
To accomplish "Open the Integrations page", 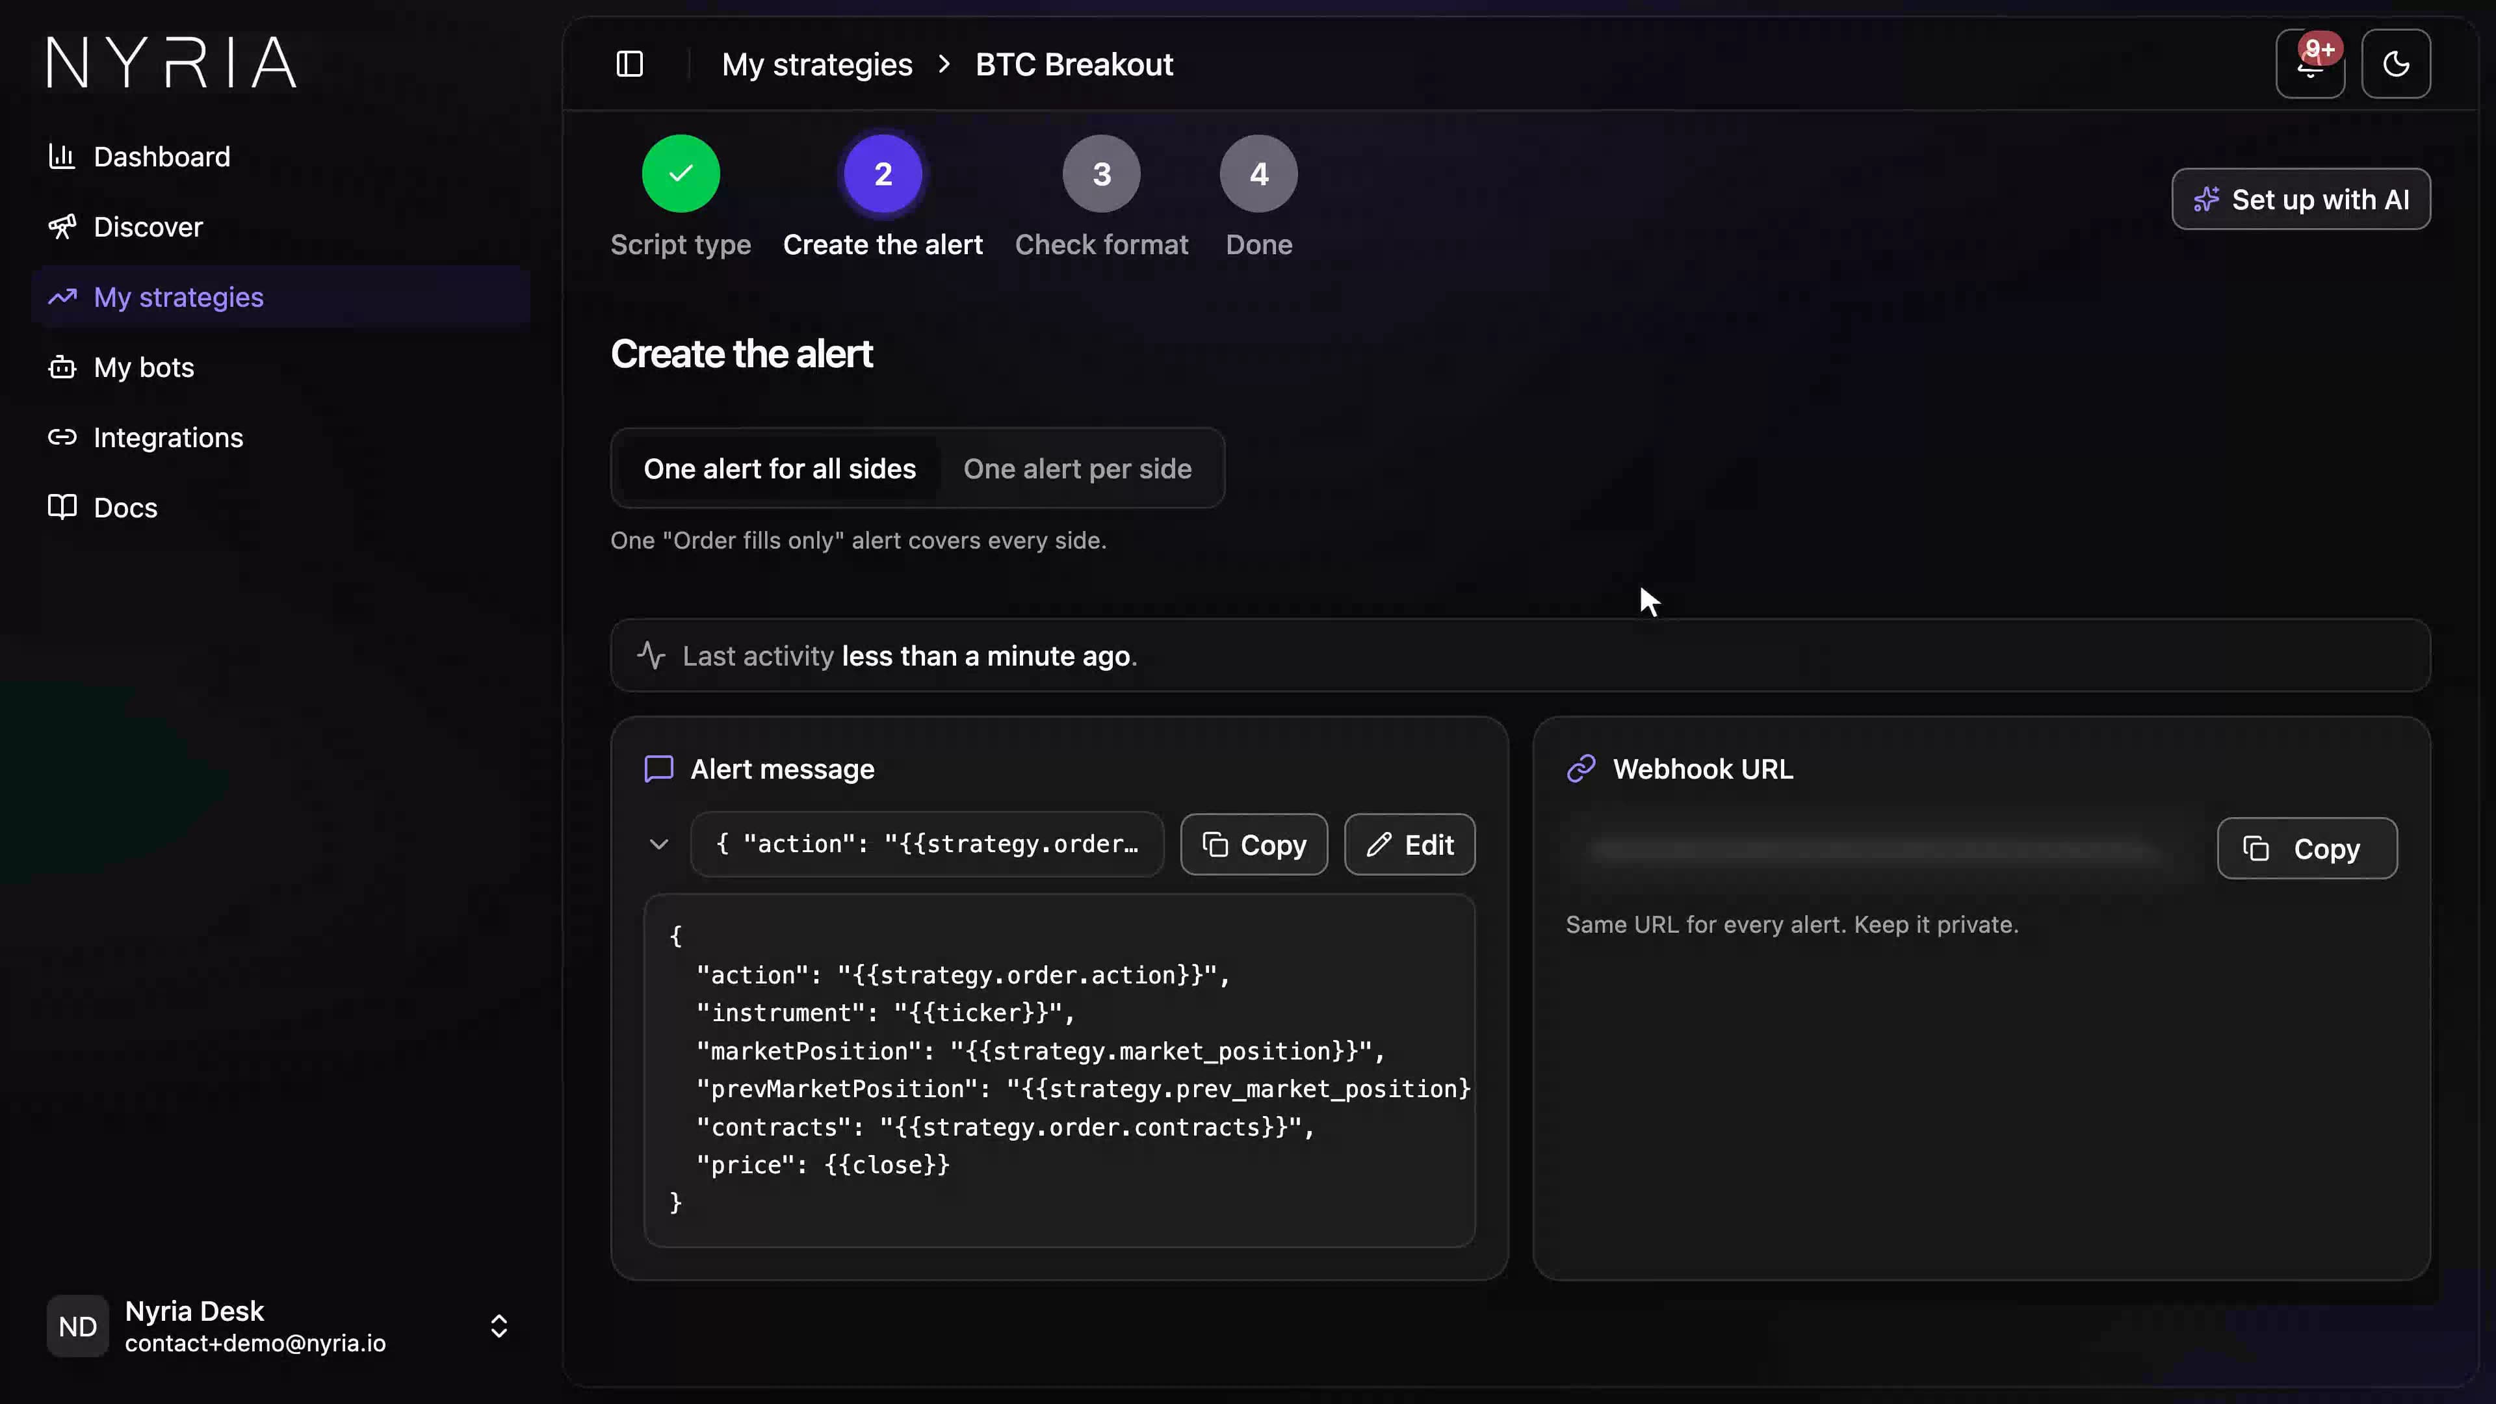I will 146,438.
